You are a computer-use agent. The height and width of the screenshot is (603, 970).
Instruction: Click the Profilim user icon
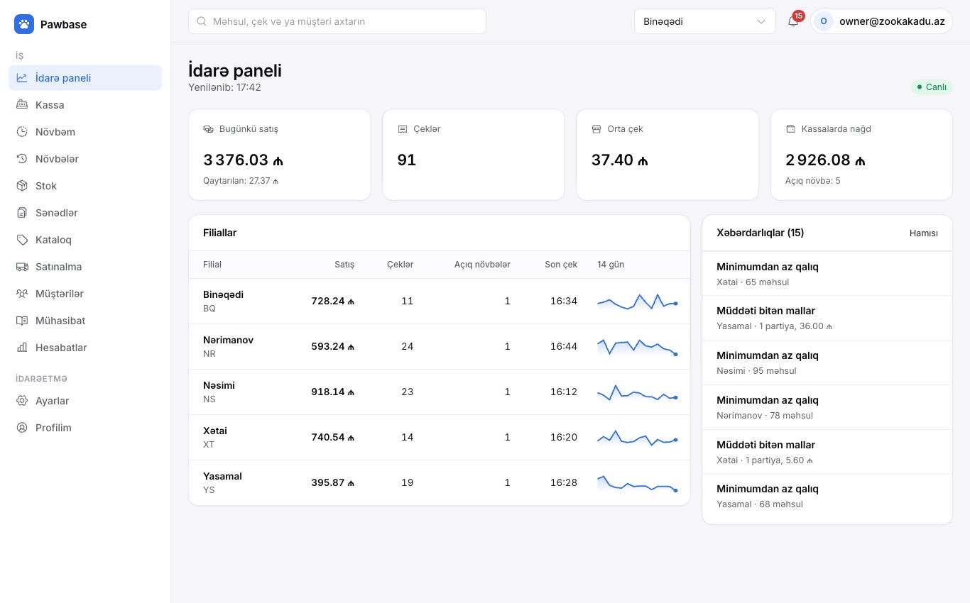coord(22,428)
